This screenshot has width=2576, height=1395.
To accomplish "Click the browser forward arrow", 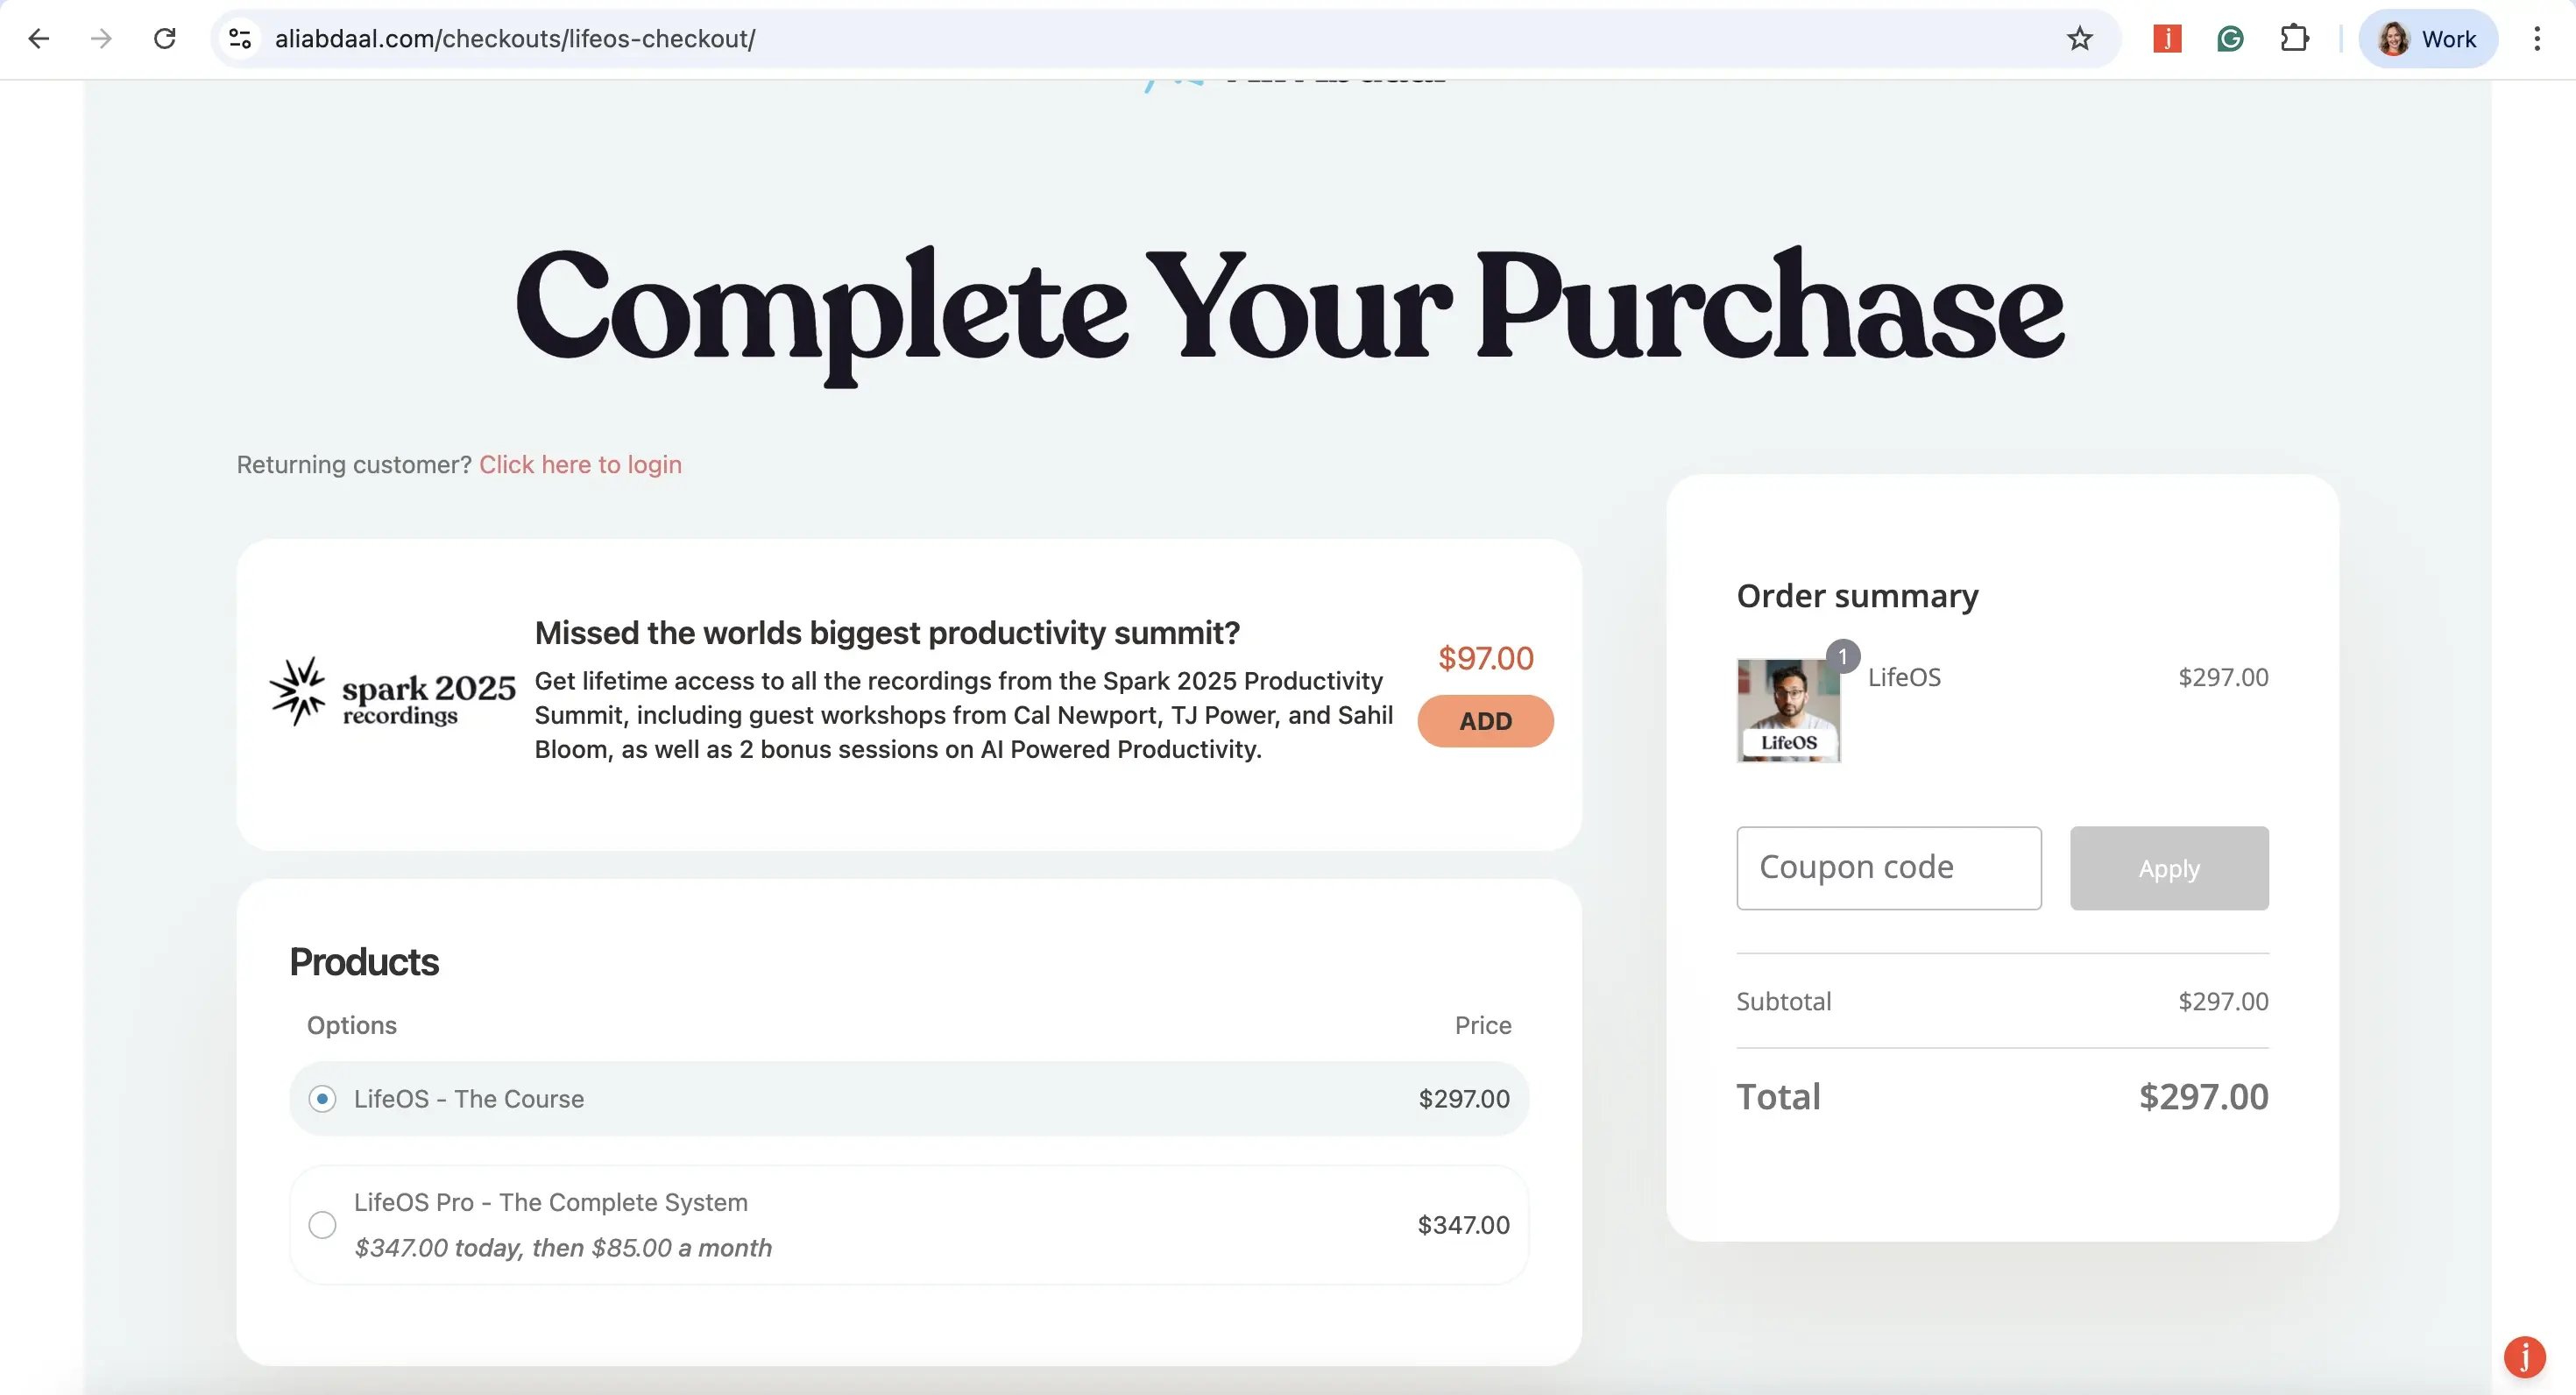I will [101, 39].
